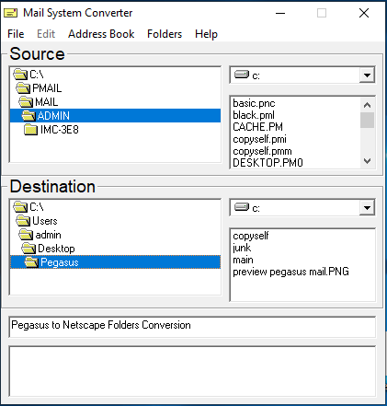Click the source file list scroll down arrow
387x406 pixels.
(x=367, y=161)
